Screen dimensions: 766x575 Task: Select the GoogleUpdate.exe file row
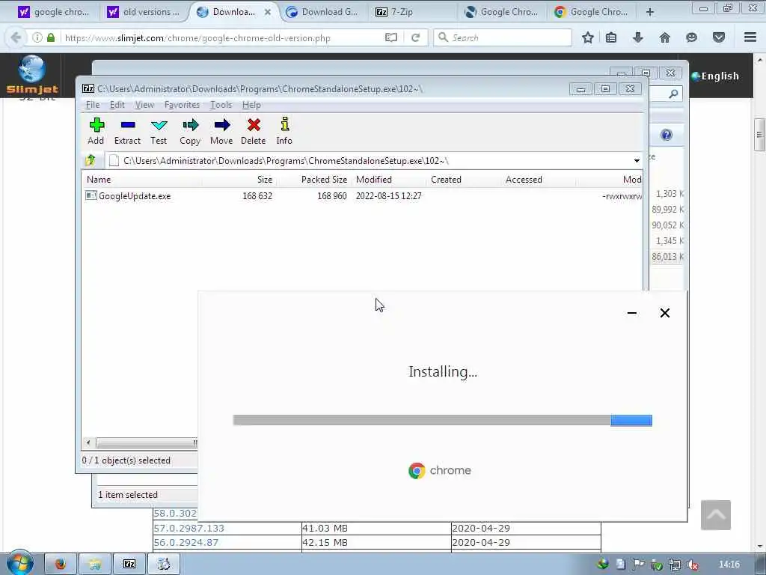tap(363, 196)
